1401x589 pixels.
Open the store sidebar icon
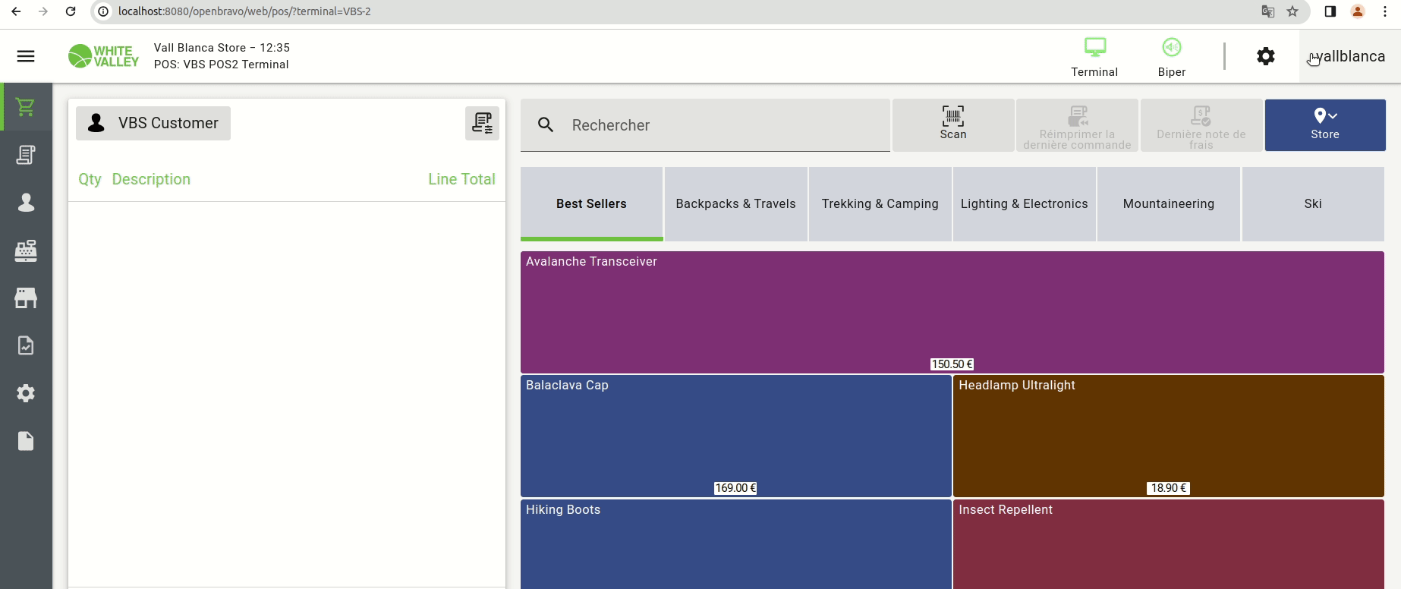click(x=26, y=298)
